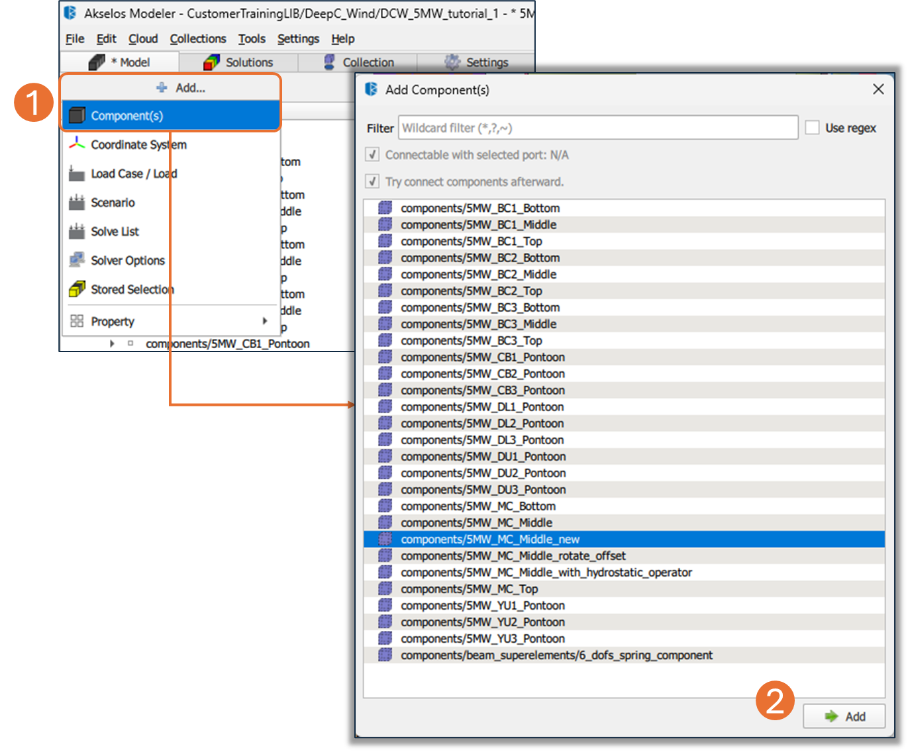Click the Solver Options icon

coord(77,260)
